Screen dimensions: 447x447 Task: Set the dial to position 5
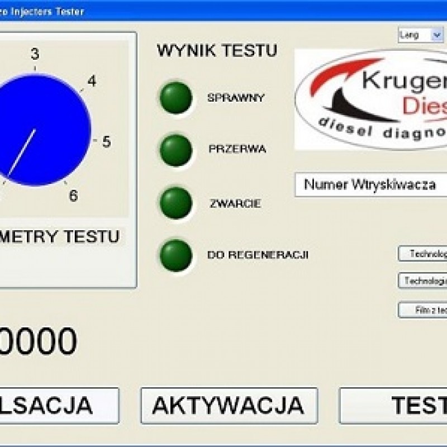tap(106, 142)
